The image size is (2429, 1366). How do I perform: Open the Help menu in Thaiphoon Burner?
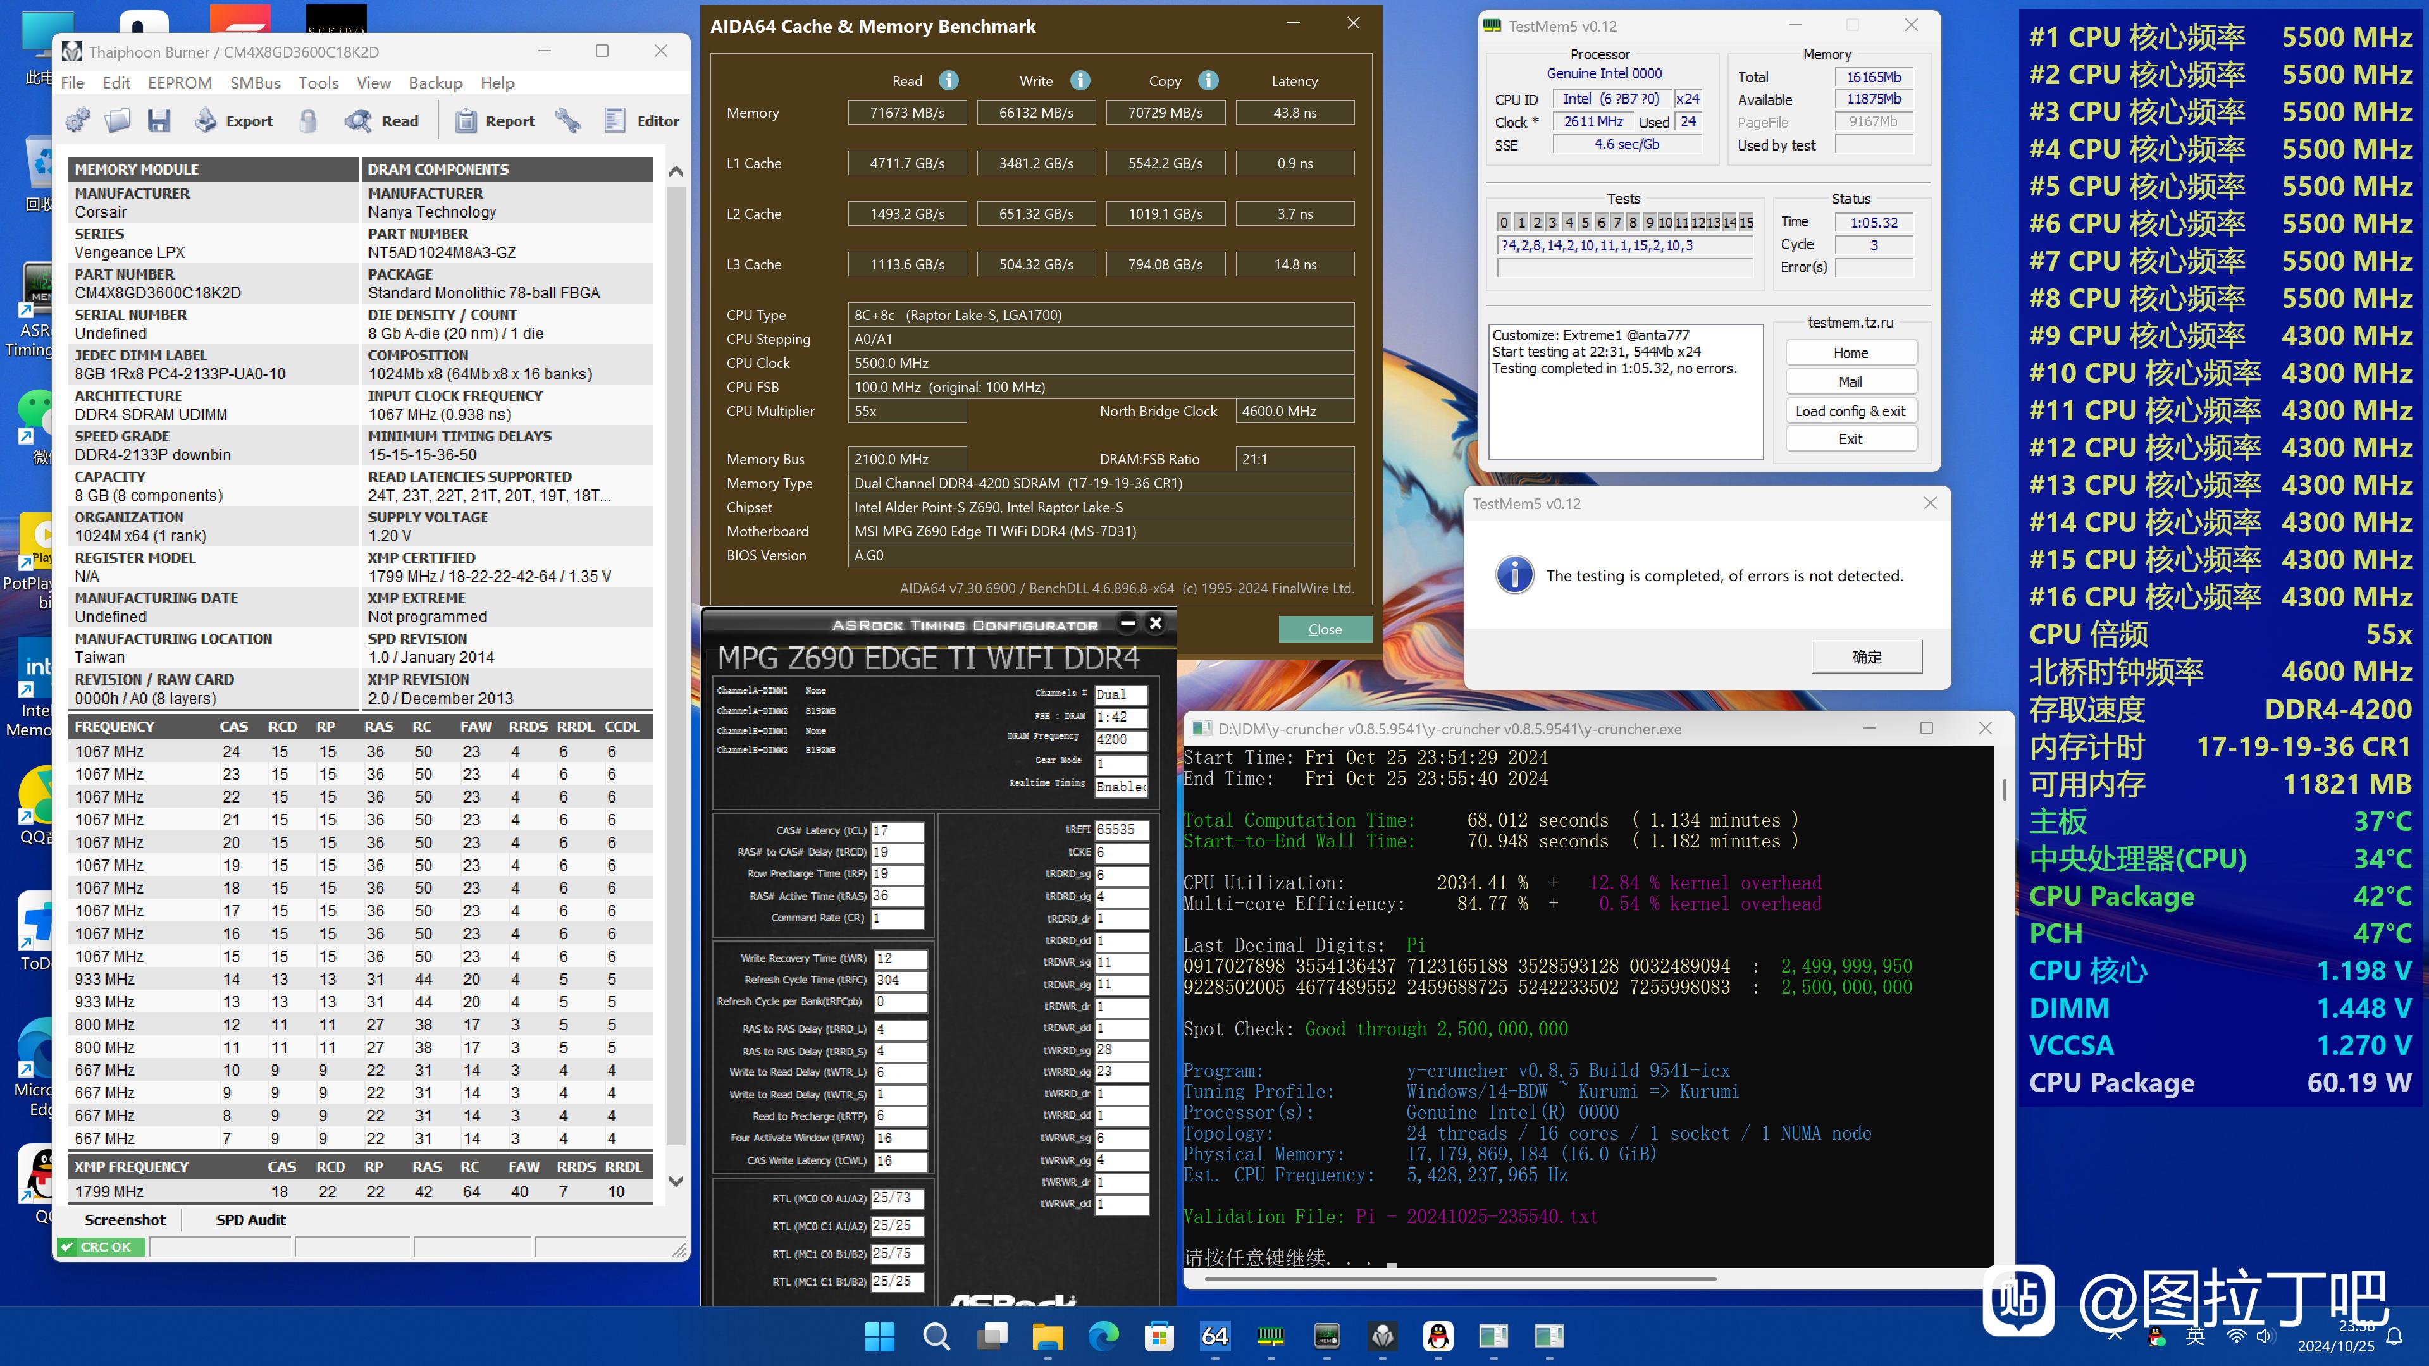497,83
